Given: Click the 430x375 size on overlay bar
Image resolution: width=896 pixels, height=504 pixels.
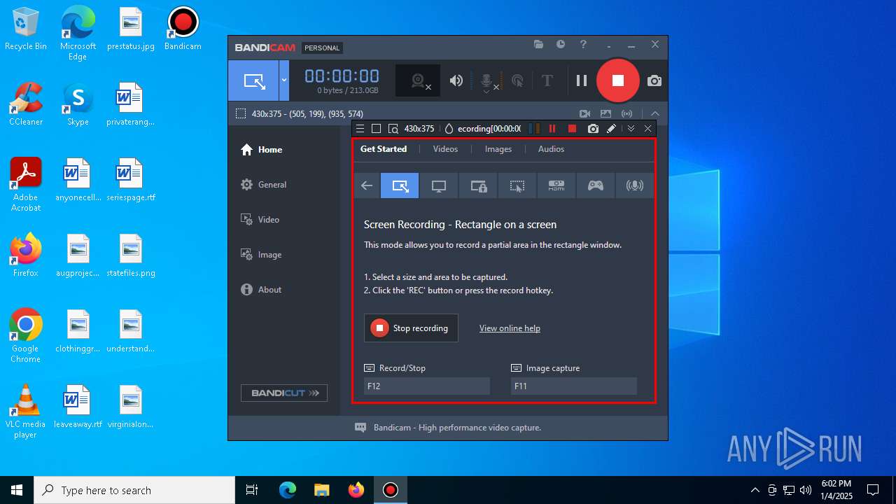Looking at the screenshot, I should (419, 129).
